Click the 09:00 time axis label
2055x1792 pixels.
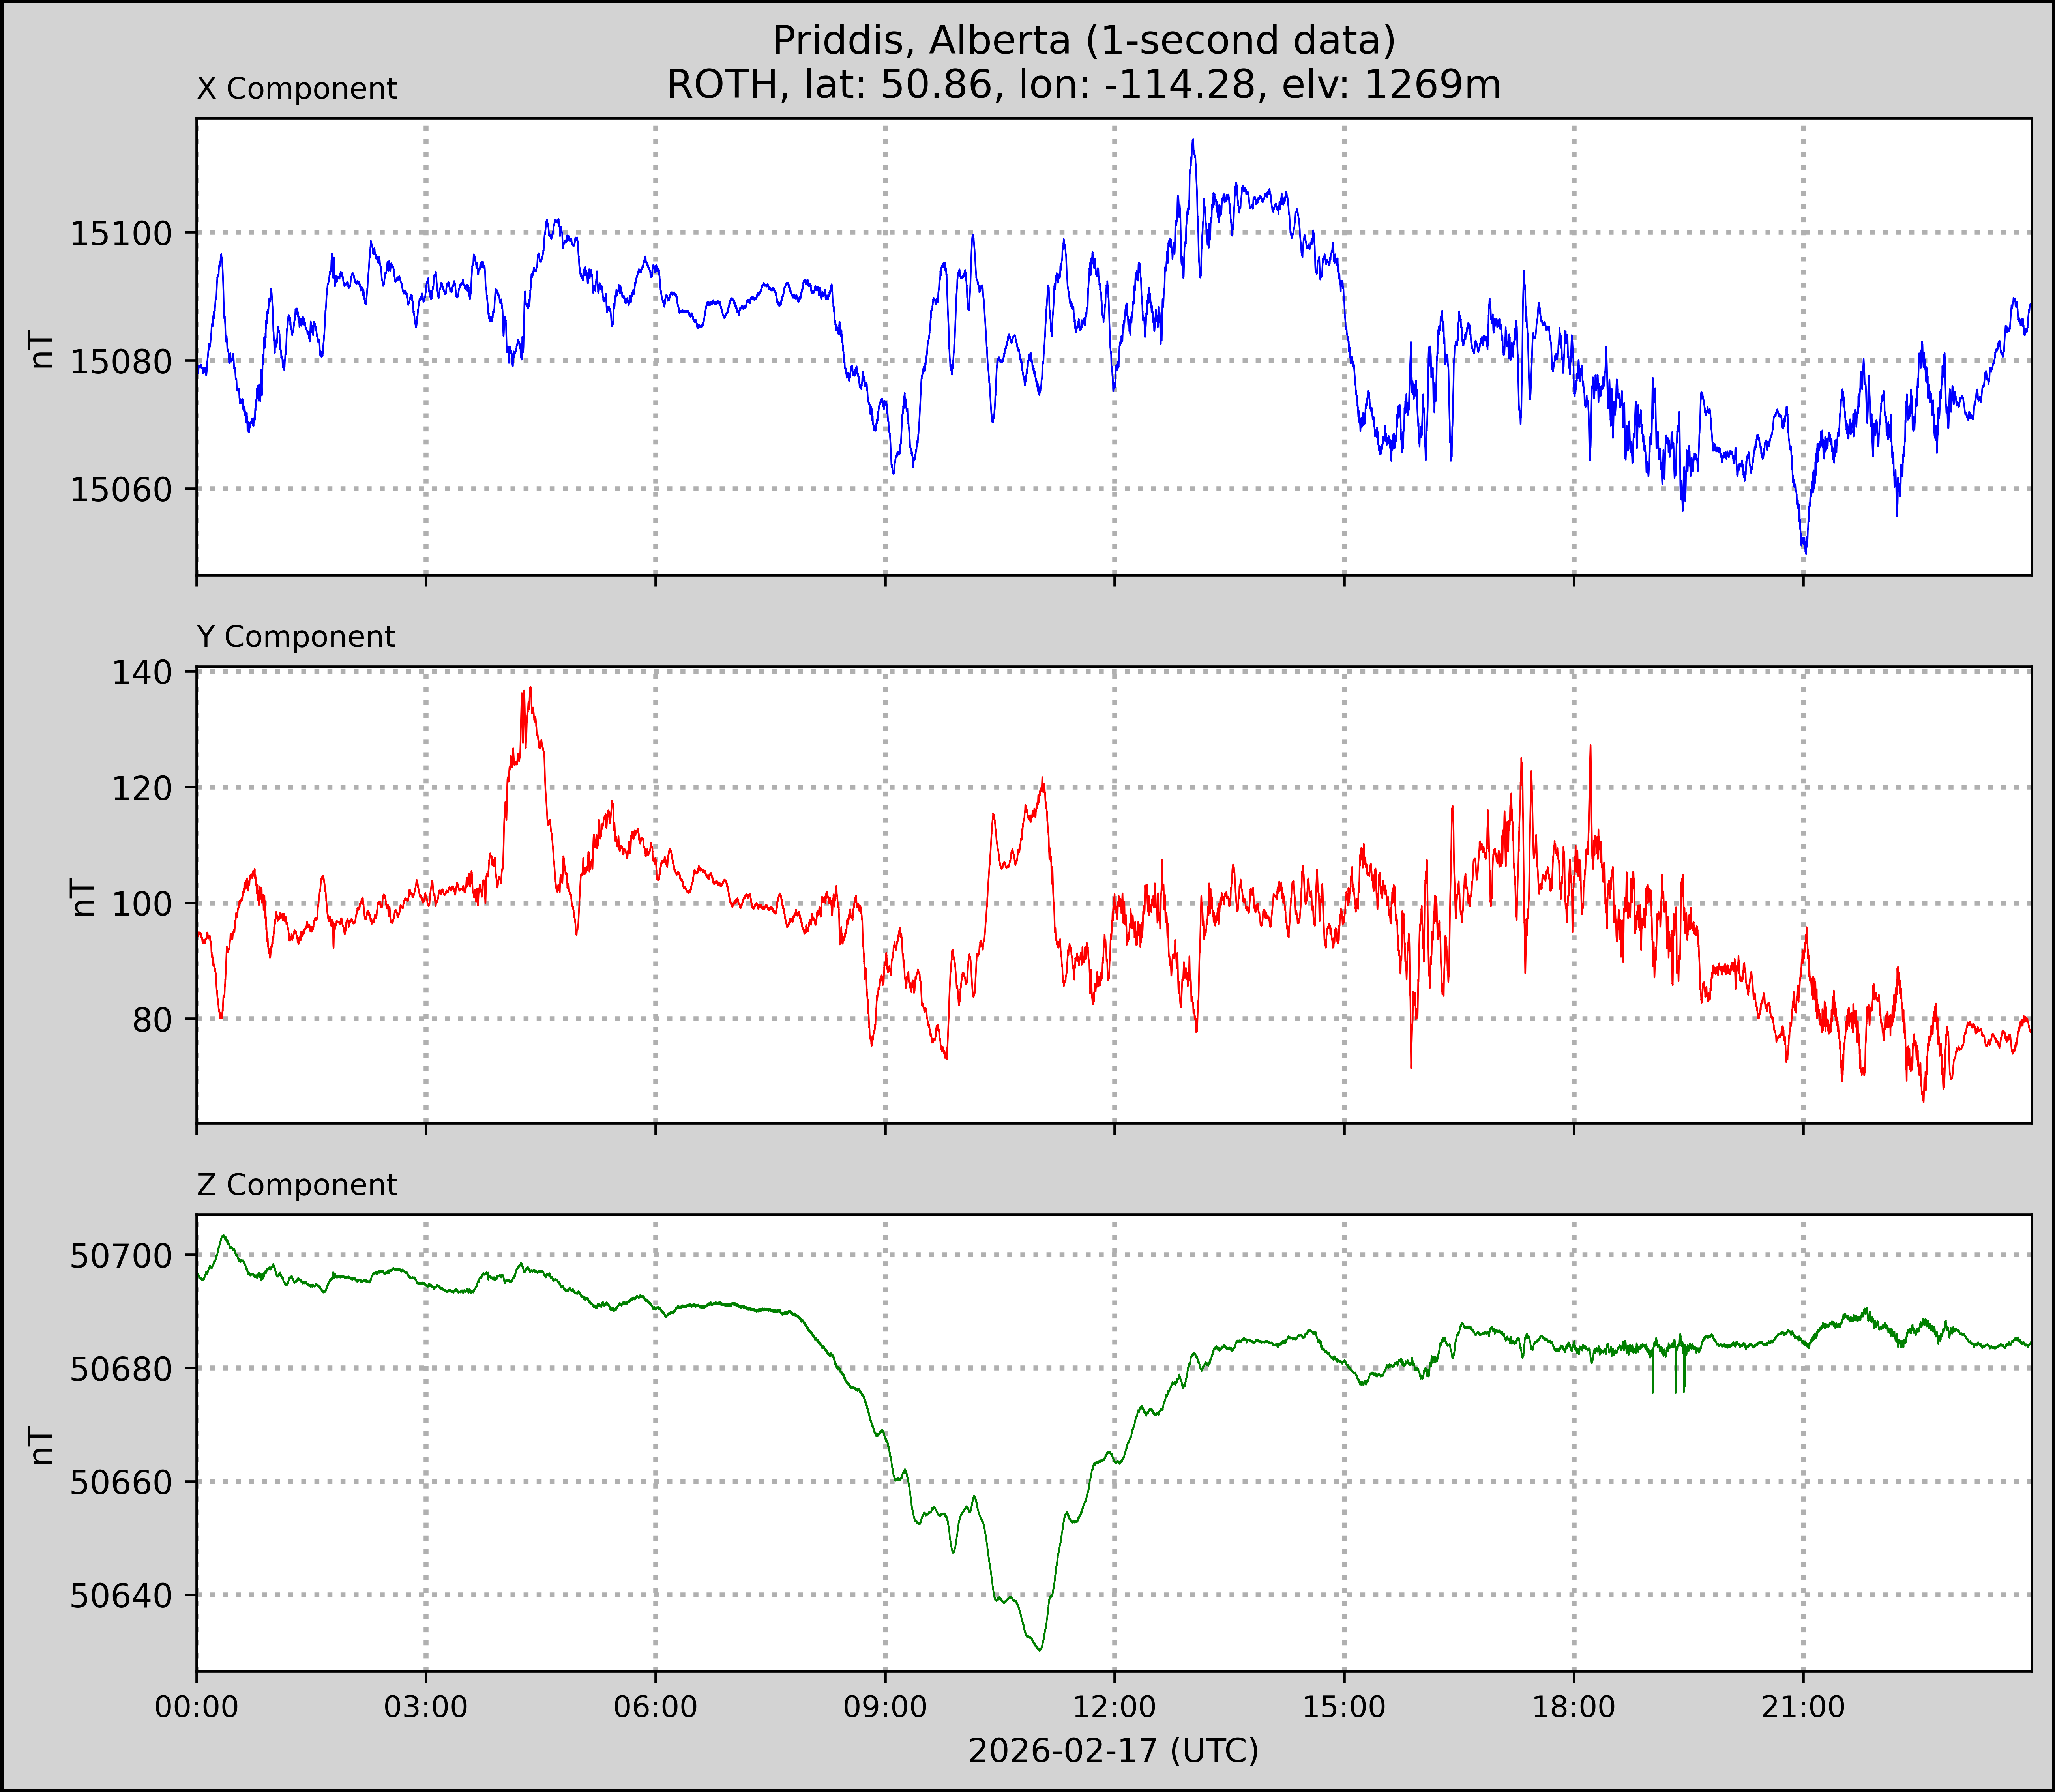885,1707
